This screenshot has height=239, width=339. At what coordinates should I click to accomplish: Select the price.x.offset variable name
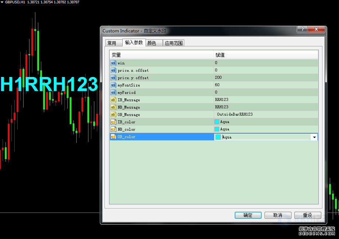[x=133, y=70]
